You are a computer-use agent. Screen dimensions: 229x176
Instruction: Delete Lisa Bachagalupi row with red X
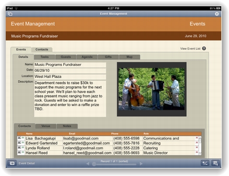[x=197, y=138]
